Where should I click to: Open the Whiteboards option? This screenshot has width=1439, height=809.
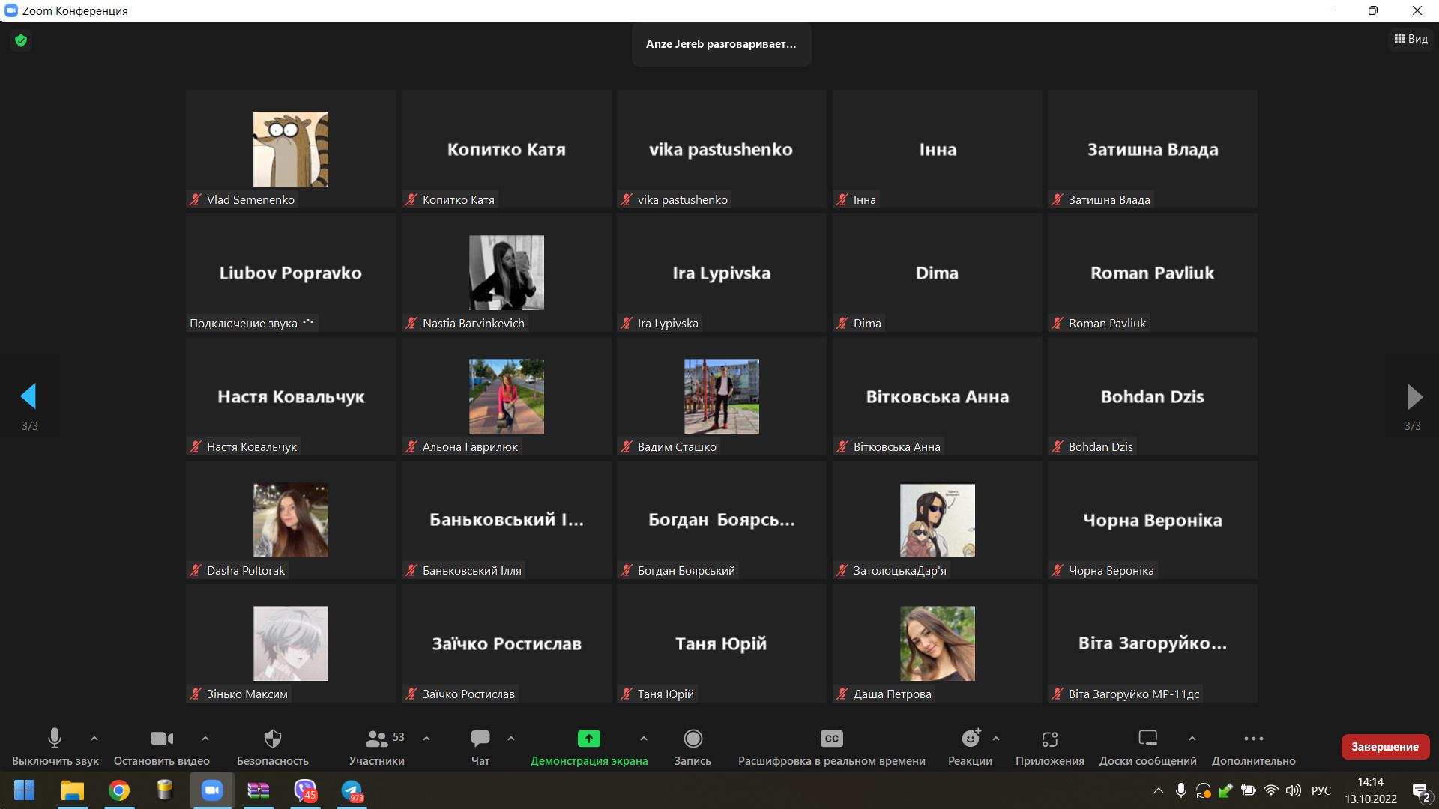[1147, 739]
